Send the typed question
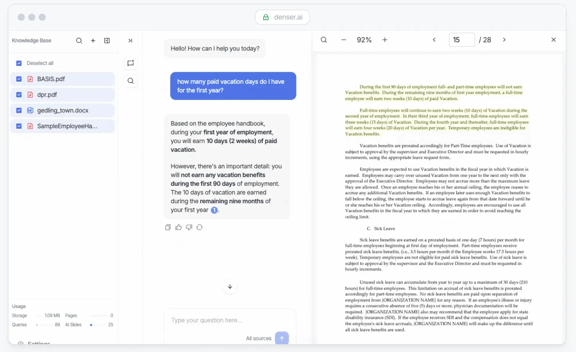The width and height of the screenshot is (576, 352). tap(281, 338)
